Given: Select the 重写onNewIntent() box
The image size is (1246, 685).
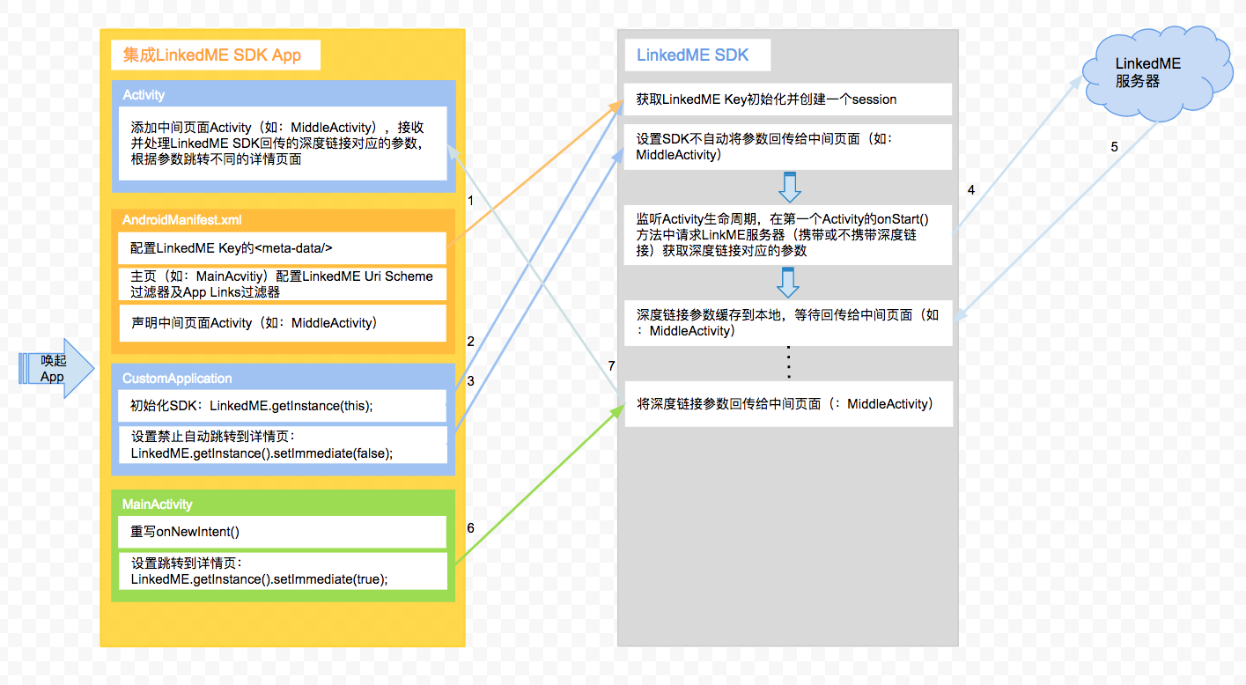Looking at the screenshot, I should [283, 532].
